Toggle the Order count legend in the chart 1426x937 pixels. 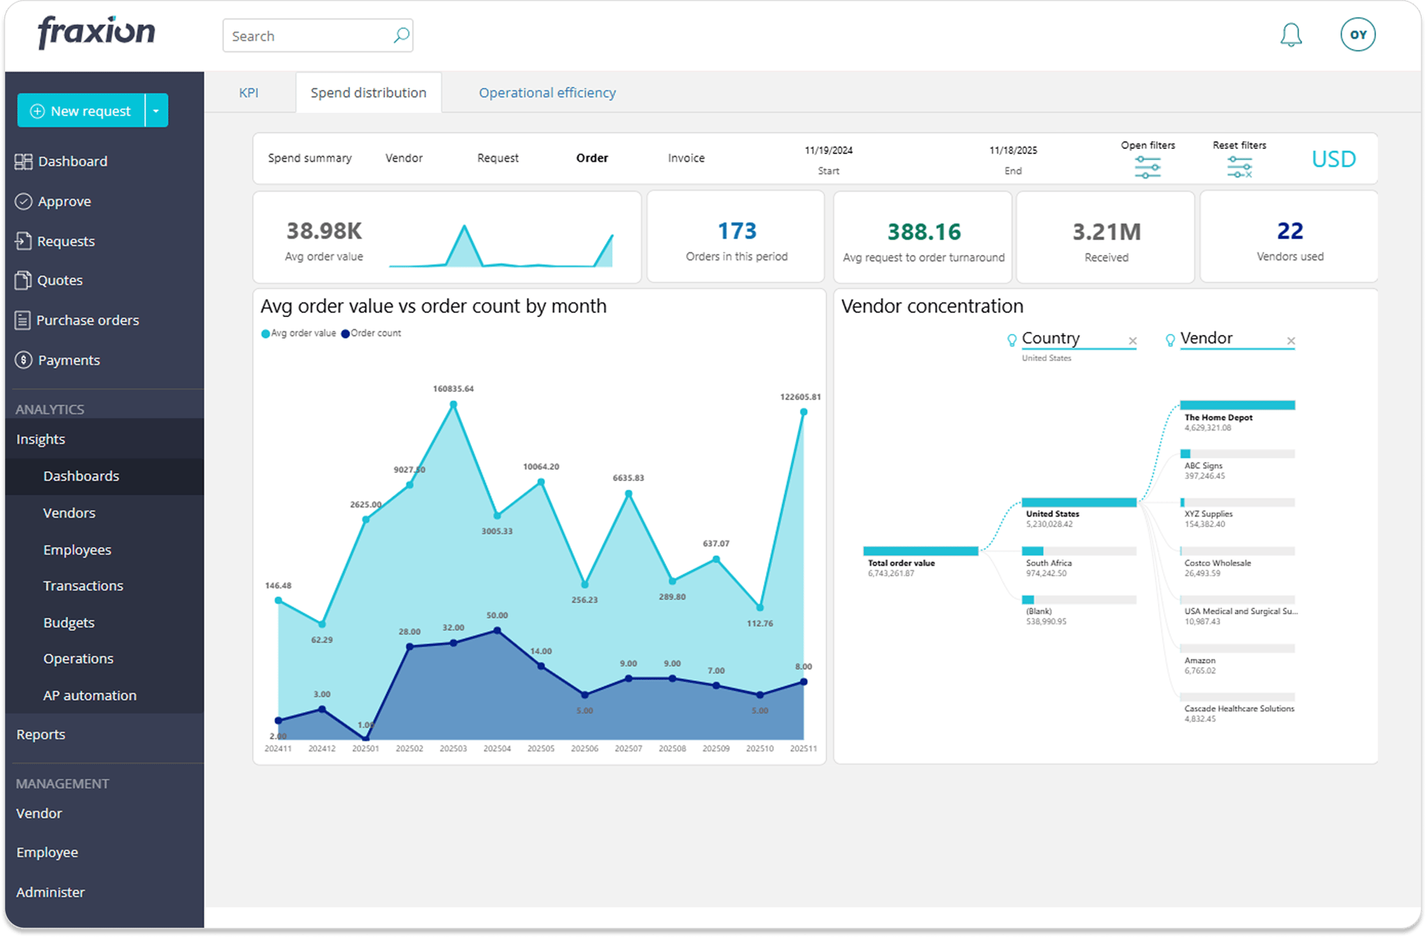371,333
